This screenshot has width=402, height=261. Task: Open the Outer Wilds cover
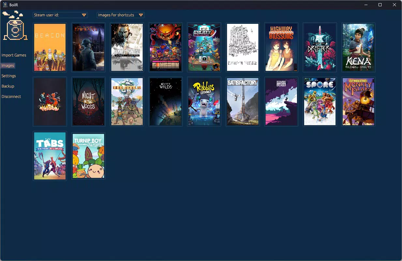pos(165,101)
